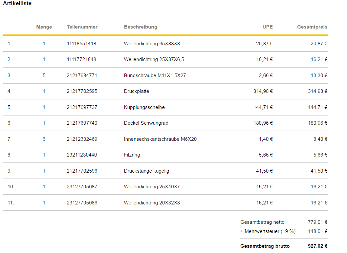Select the Filzring item row
Viewport: 347px width, 253px height.
point(132,155)
